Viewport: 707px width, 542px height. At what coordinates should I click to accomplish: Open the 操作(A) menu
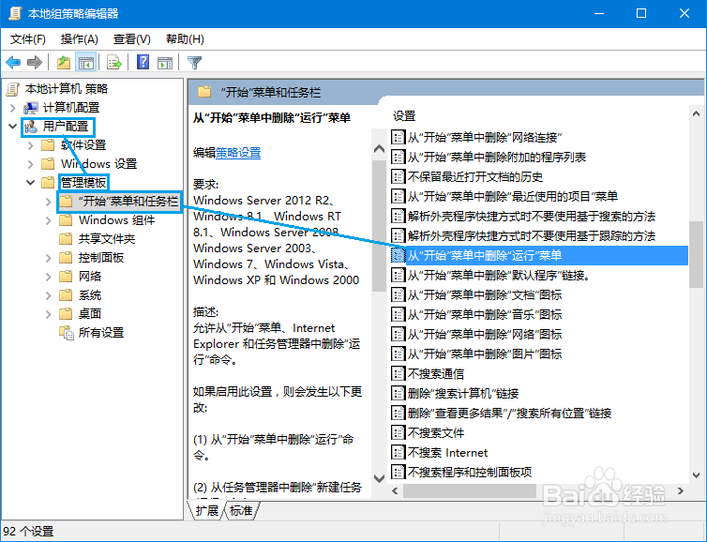click(x=80, y=39)
